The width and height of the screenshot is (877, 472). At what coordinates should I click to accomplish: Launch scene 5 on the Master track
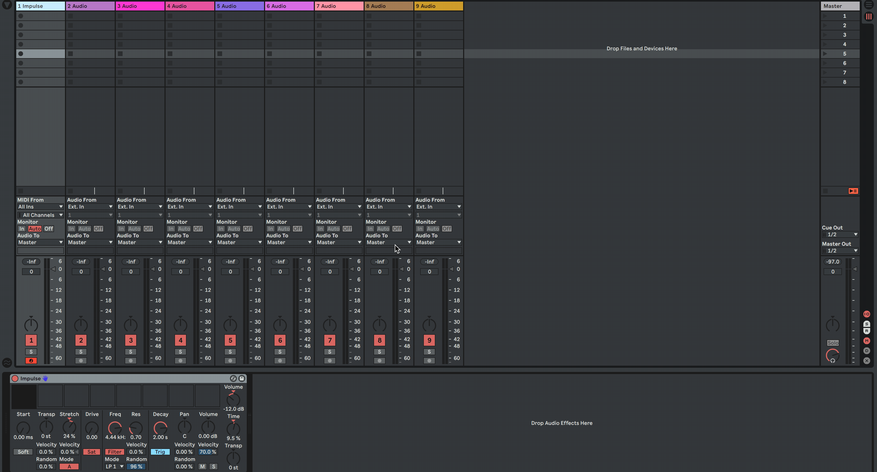click(x=825, y=54)
